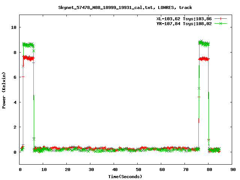Click the x-axis tick label 30
Viewport: 240px width, 180px height.
pyautogui.click(x=91, y=169)
